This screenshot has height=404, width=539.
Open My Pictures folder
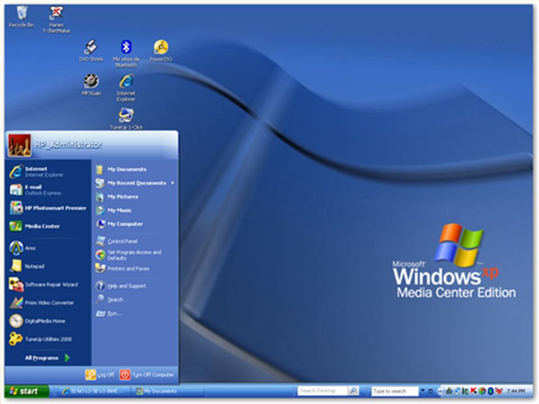(135, 197)
